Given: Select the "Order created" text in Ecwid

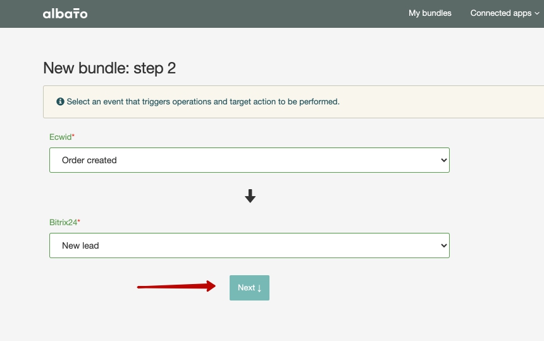Looking at the screenshot, I should [89, 161].
